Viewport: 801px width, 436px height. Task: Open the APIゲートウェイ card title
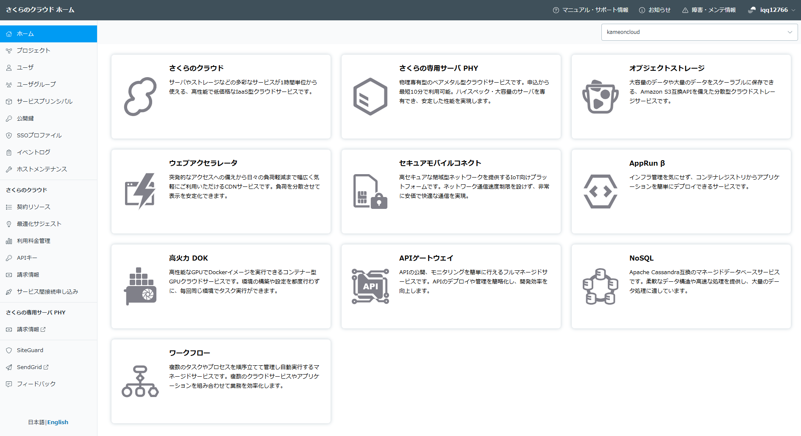(x=426, y=258)
